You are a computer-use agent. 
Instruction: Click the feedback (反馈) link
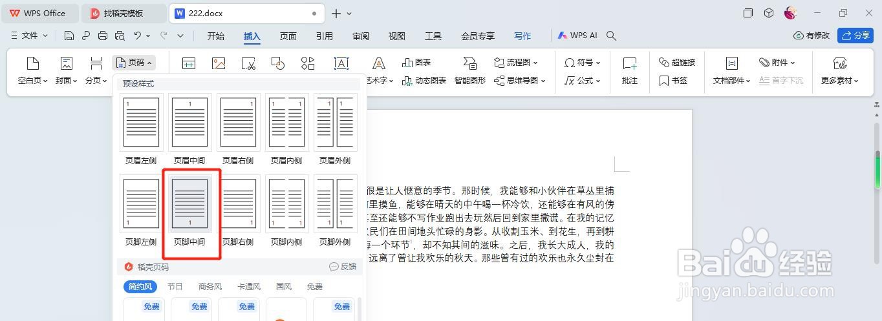343,267
